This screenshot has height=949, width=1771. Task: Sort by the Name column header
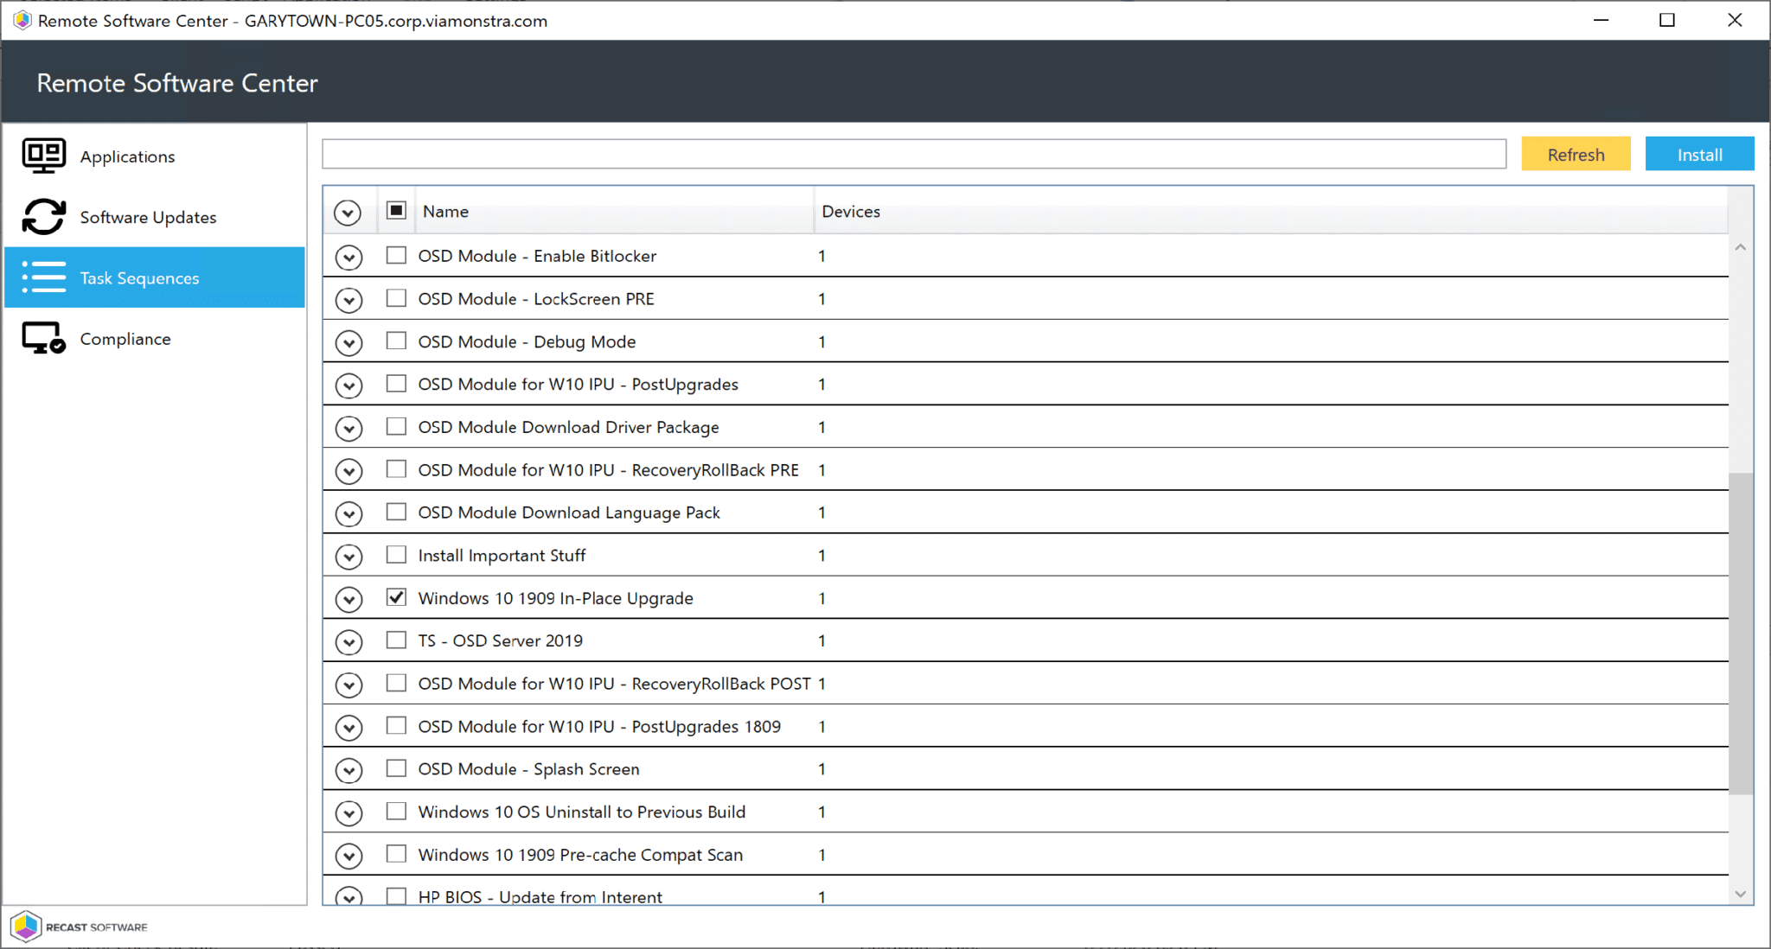tap(614, 211)
